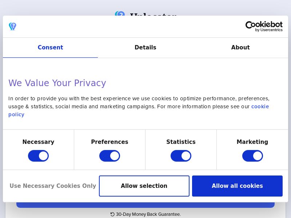Viewport: 291px width, 218px height.
Task: Toggle the Necessary cookies switch
Action: 38,156
